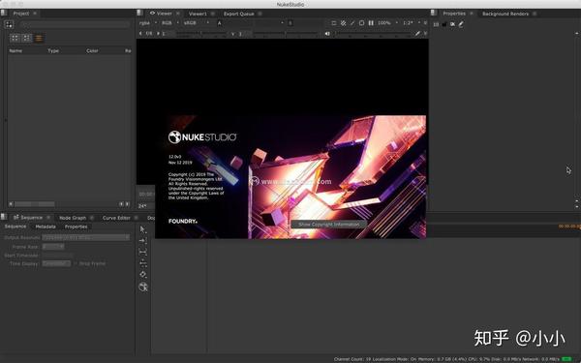Select the Project panel tab

(21, 14)
